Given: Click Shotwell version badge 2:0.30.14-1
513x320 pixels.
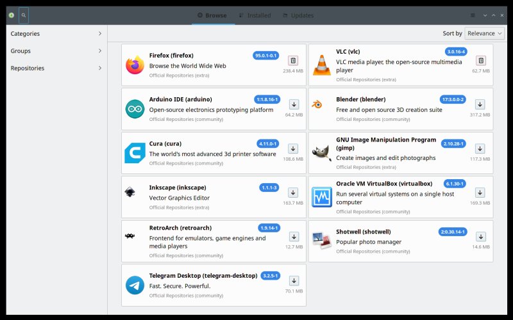Looking at the screenshot, I should 453,232.
